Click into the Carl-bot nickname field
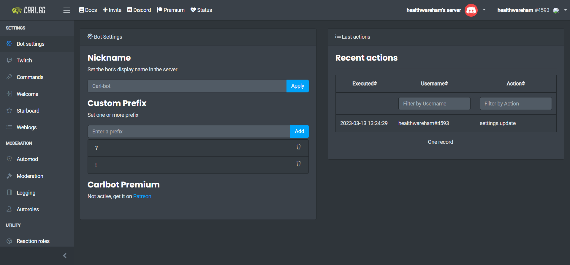 point(187,86)
